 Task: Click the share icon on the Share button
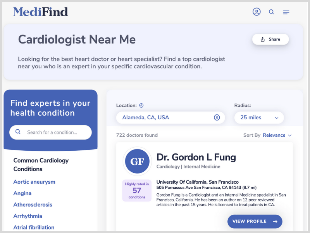point(262,39)
